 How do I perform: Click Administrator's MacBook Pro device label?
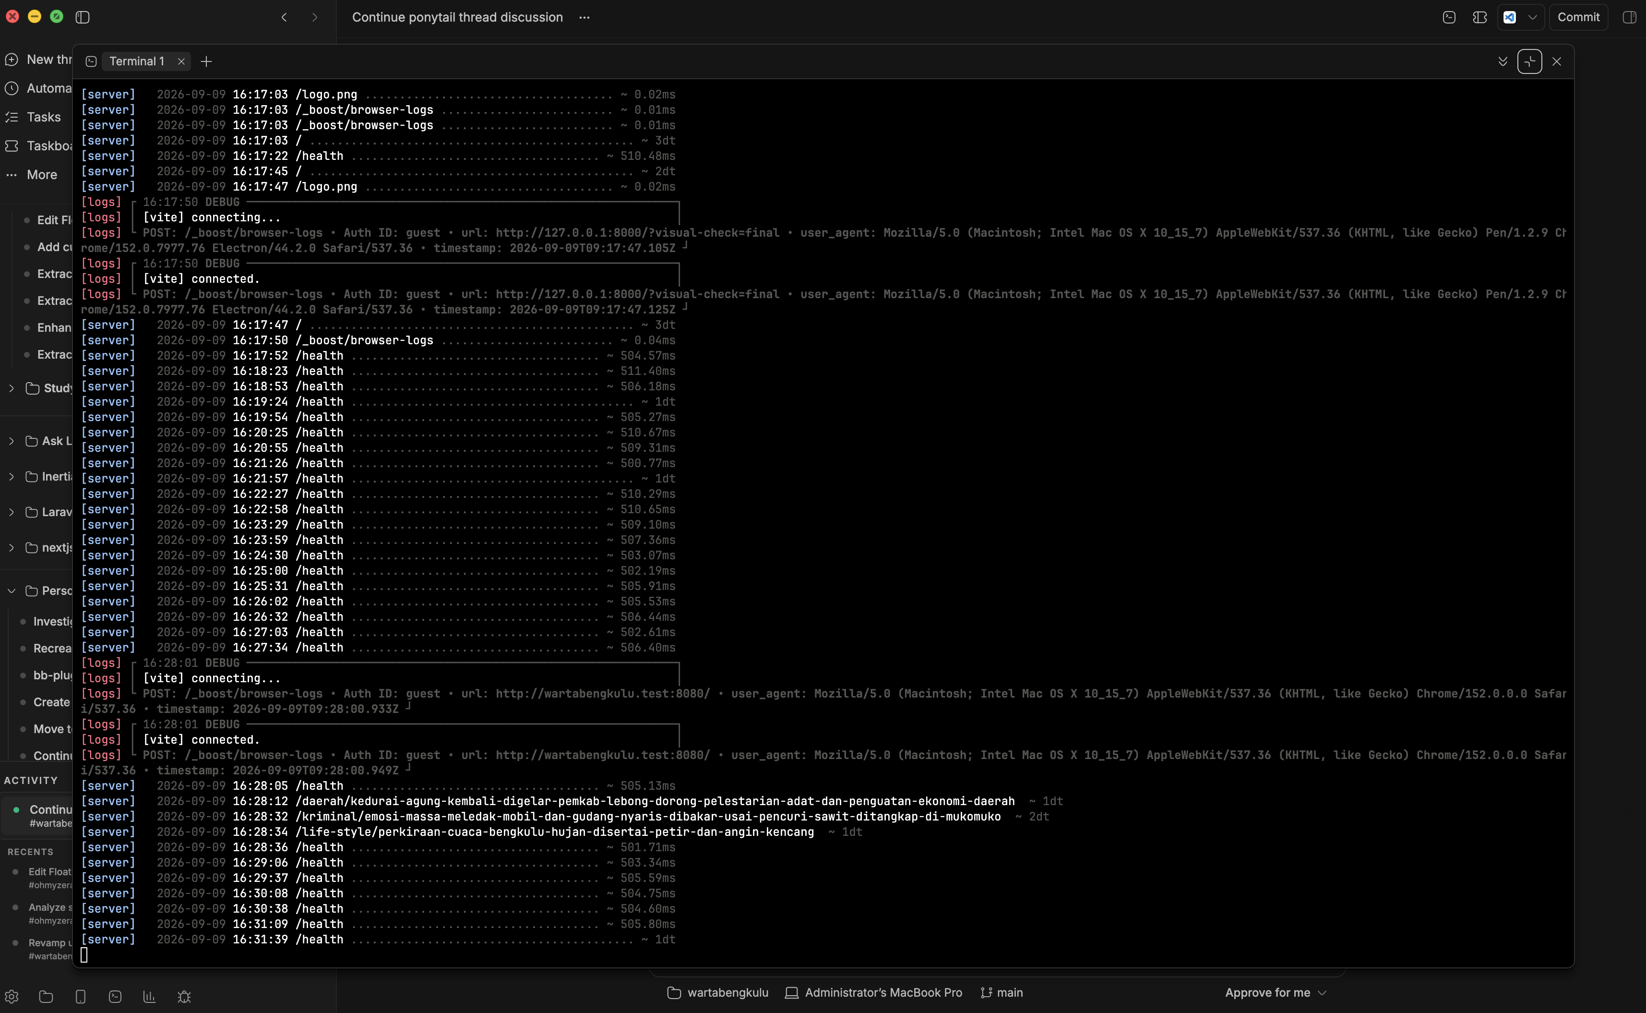pos(874,993)
